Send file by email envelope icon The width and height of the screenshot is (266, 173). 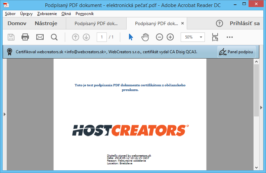coord(40,37)
